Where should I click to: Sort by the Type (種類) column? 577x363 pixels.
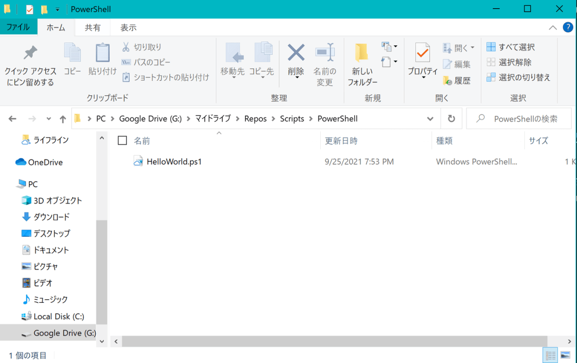[x=444, y=141]
